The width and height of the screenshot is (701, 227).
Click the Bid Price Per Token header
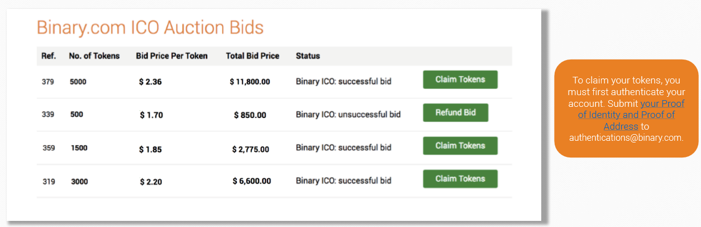click(171, 56)
